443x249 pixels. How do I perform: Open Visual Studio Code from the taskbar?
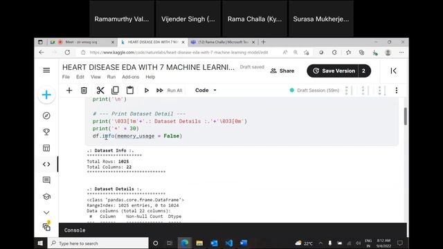(229, 243)
